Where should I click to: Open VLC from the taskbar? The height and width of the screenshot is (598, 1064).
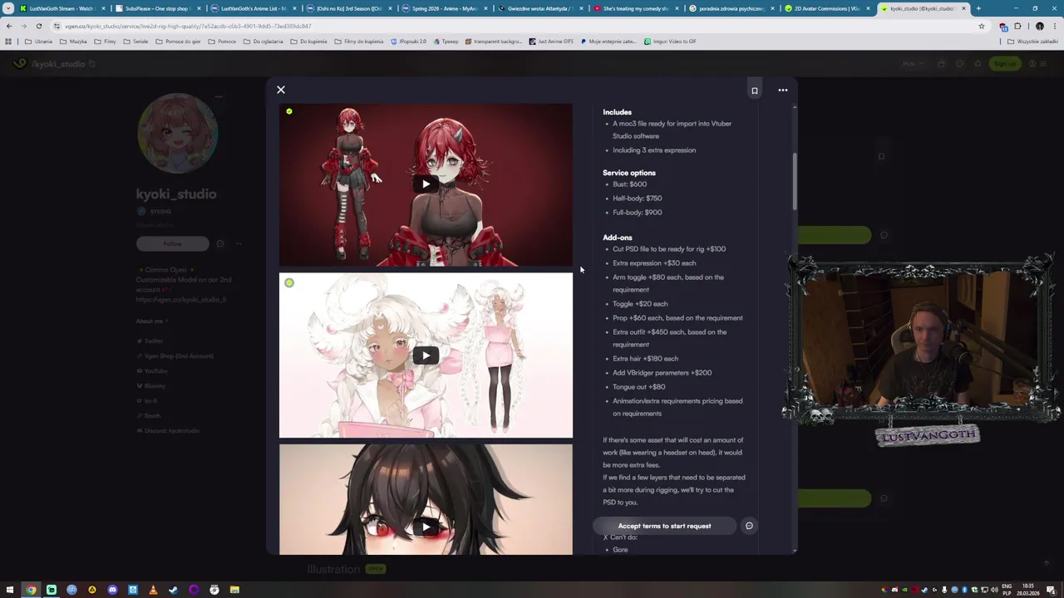pyautogui.click(x=153, y=590)
